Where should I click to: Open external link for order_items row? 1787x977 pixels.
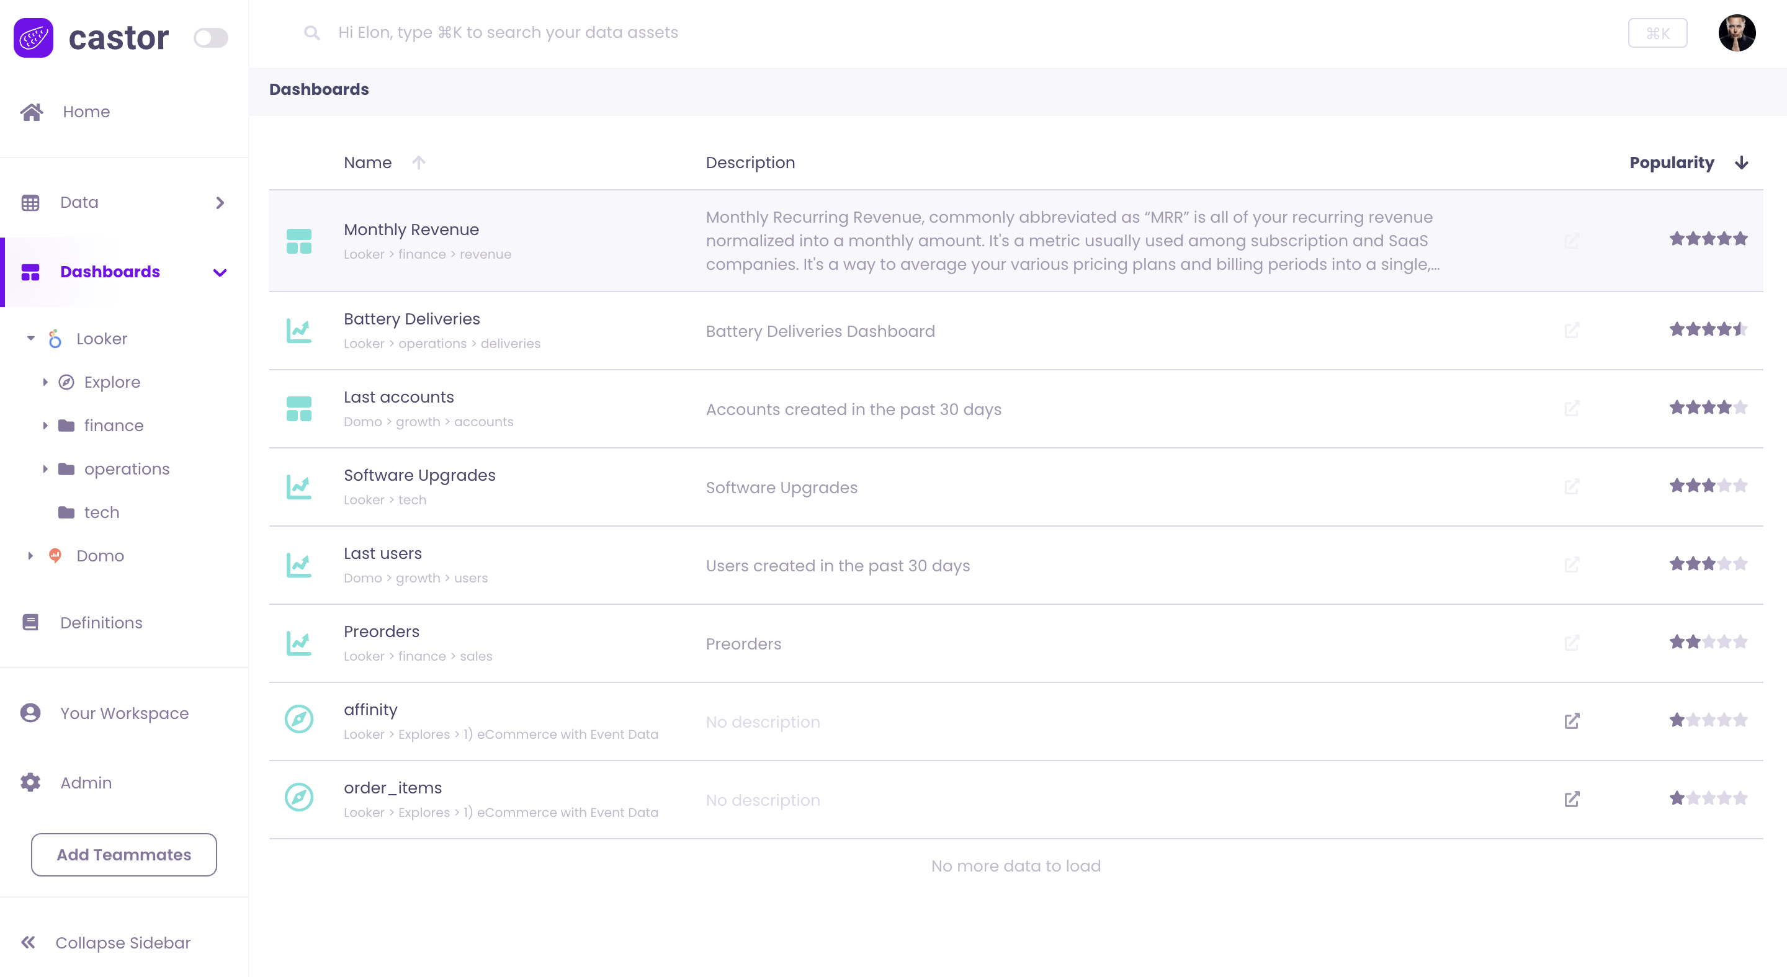[x=1572, y=800]
